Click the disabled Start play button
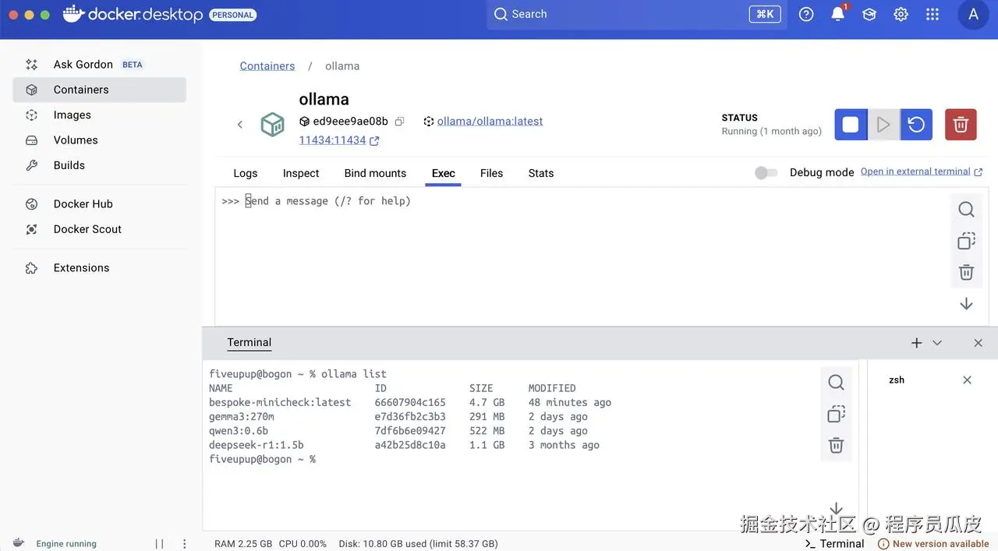The image size is (998, 551). (883, 125)
